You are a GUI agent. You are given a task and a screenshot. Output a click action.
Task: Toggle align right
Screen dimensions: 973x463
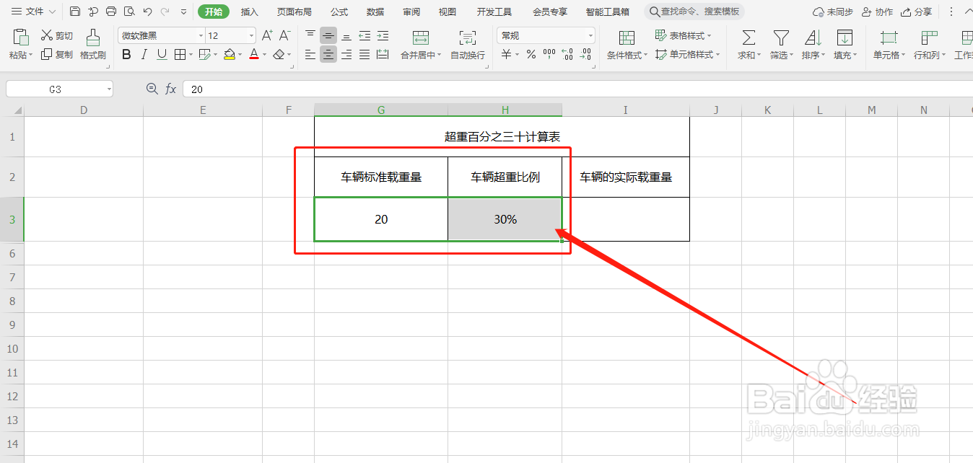[x=346, y=54]
